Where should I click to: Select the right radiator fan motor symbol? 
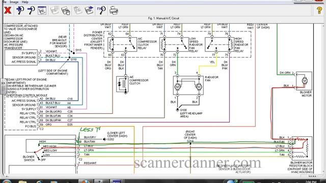(199, 87)
